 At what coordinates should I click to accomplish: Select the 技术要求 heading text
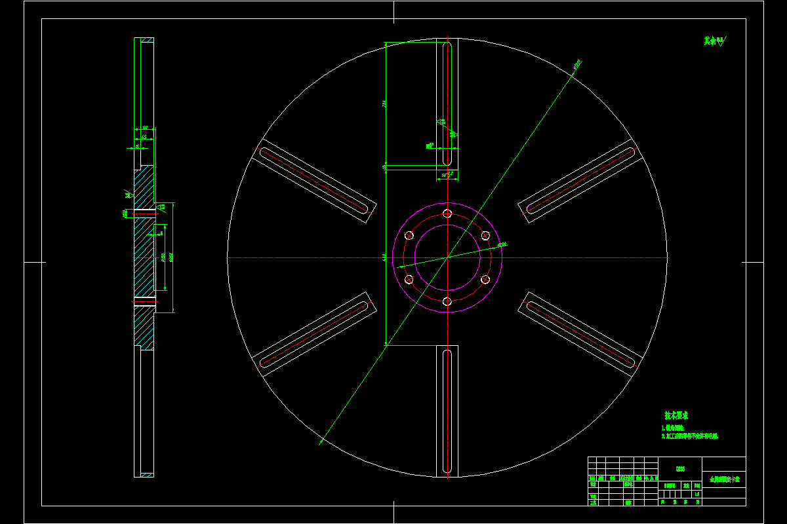pyautogui.click(x=676, y=416)
